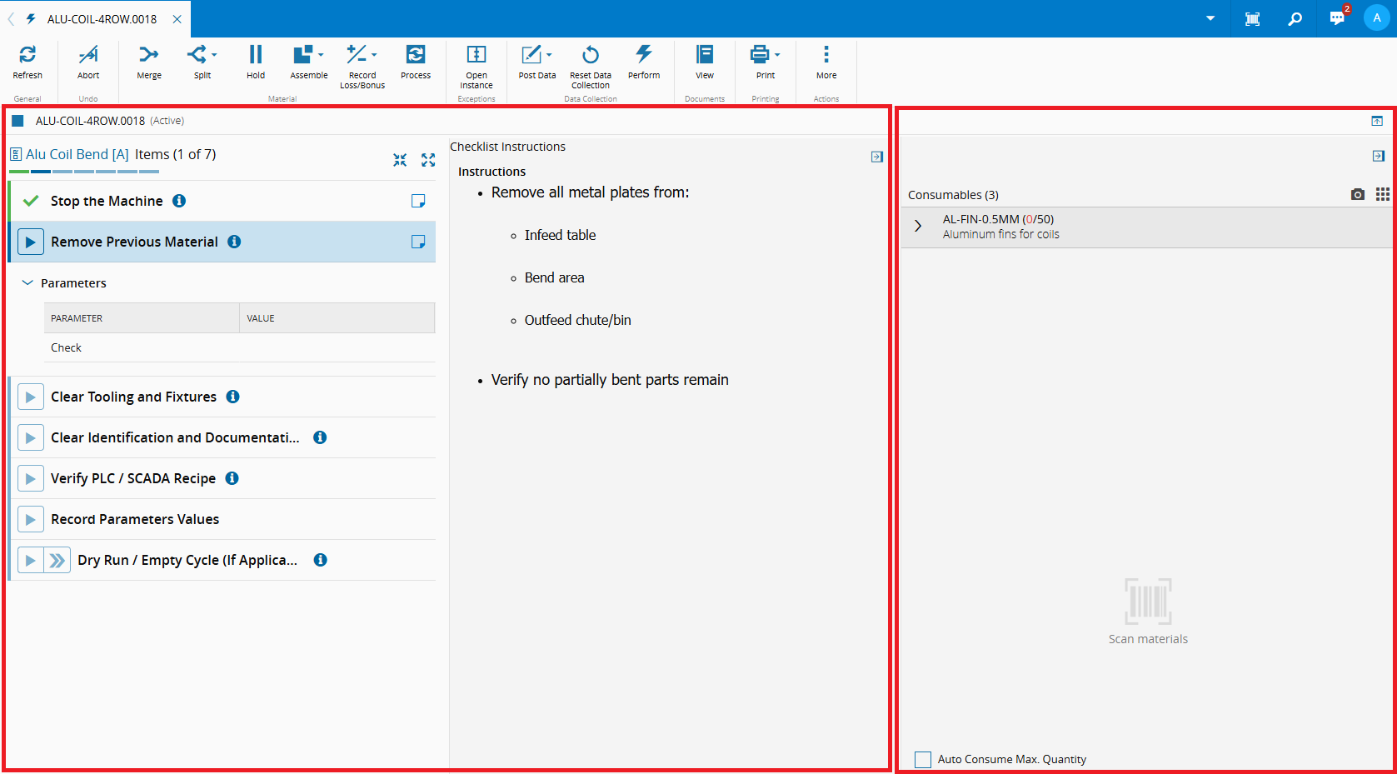The image size is (1397, 774).
Task: Toggle note box for Stop the Machine
Action: (418, 201)
